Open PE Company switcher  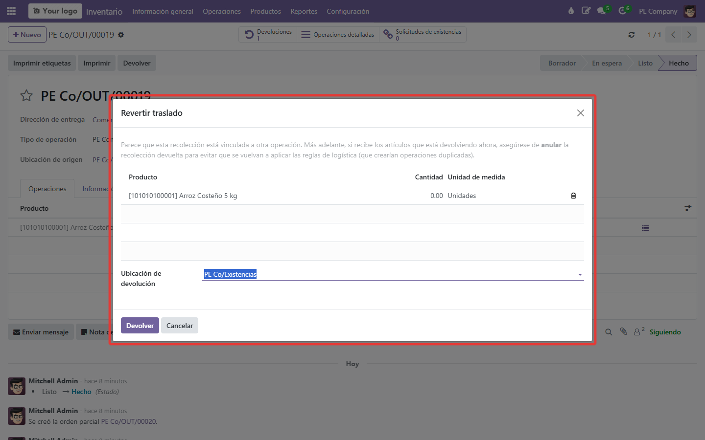658,11
